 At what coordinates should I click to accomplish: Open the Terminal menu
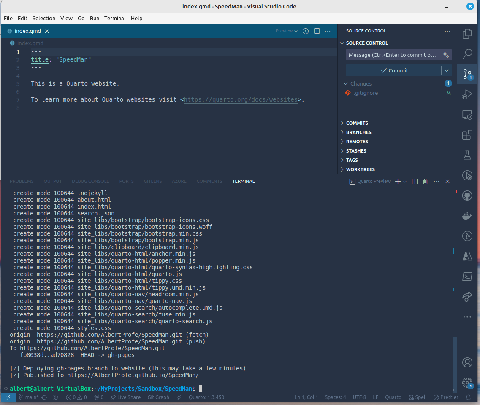[115, 19]
